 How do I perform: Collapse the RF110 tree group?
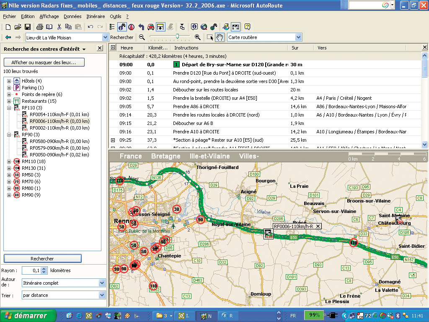point(9,108)
